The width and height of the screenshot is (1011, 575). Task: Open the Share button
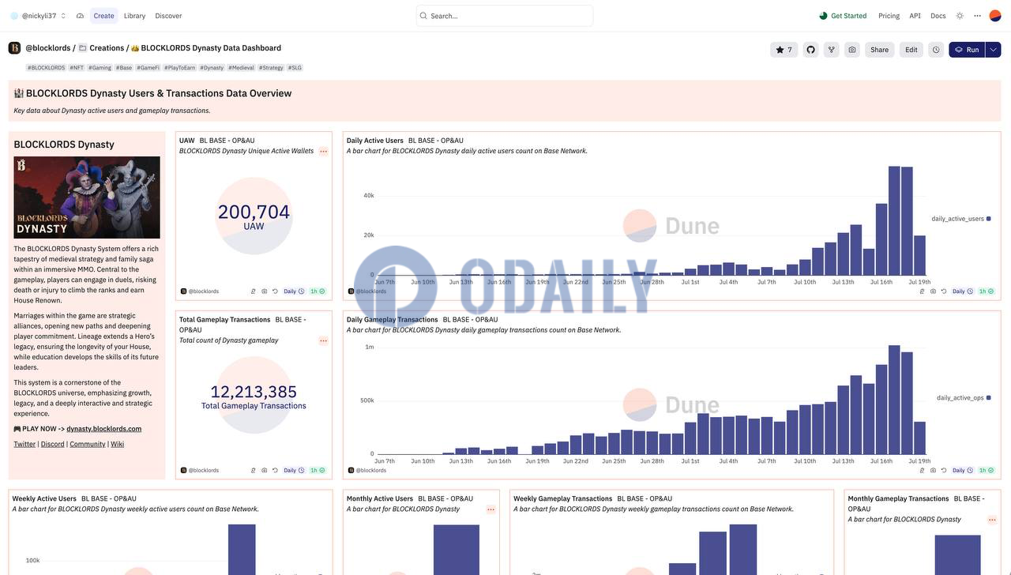pos(879,50)
